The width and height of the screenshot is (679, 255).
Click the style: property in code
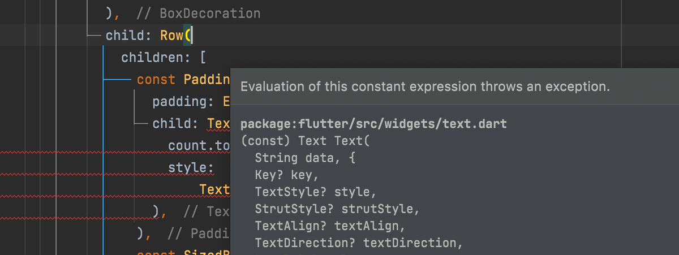click(190, 168)
